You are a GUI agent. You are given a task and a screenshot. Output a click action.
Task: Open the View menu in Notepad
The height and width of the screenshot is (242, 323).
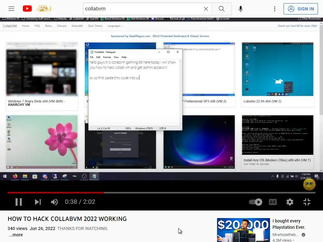(x=116, y=57)
